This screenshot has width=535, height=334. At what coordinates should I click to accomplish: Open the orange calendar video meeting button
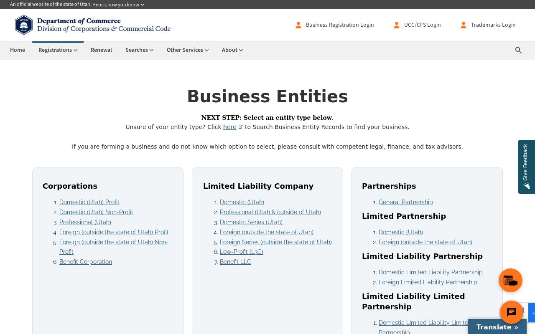(510, 281)
